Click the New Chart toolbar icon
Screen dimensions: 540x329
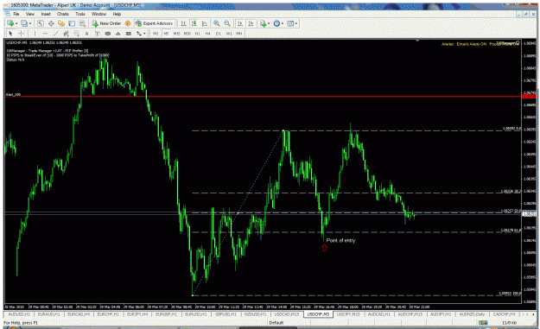10,23
